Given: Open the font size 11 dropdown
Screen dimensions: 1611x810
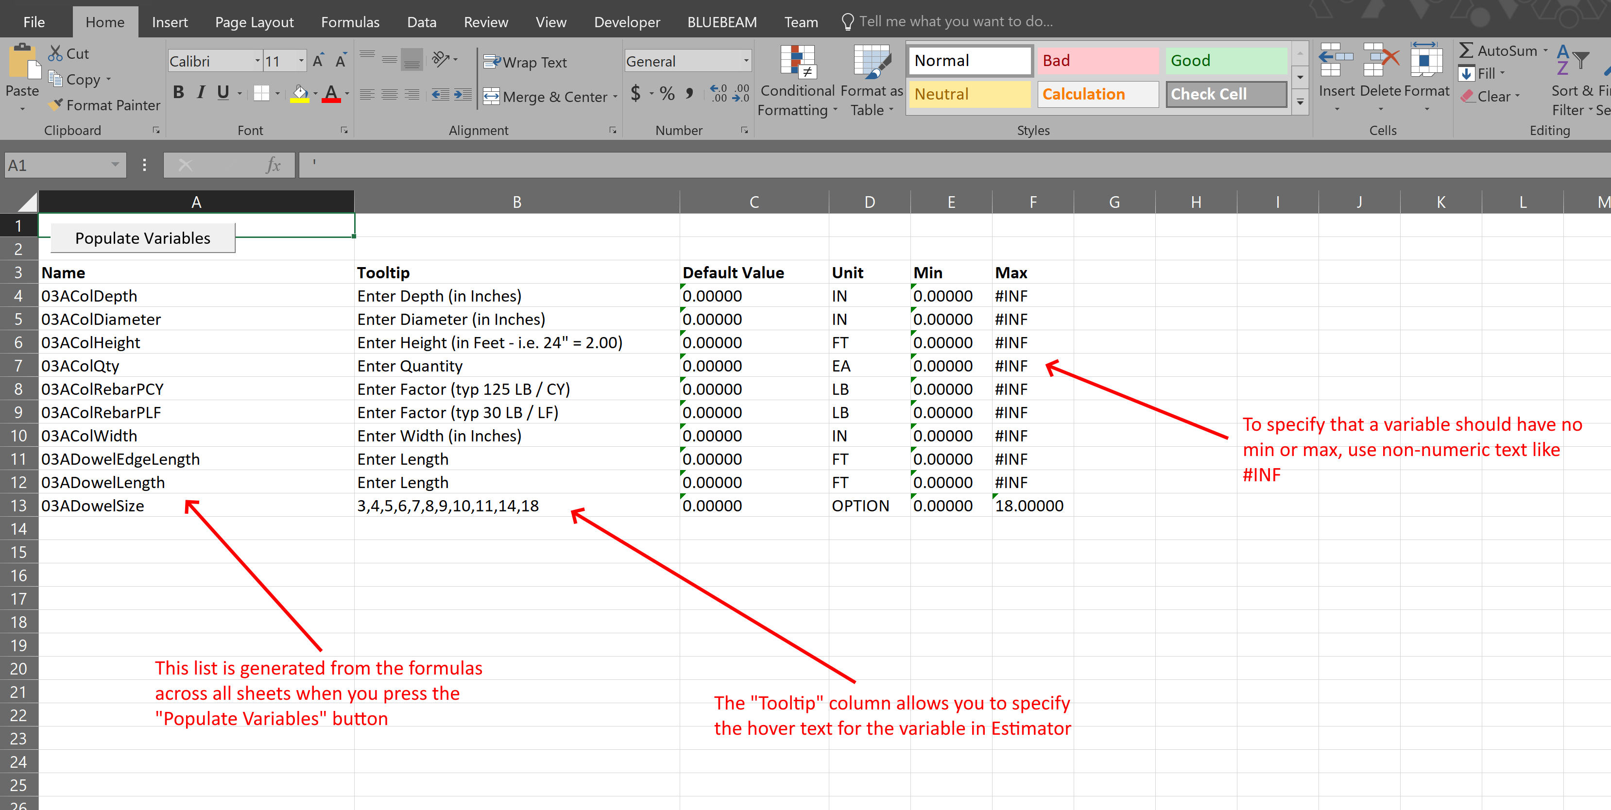Looking at the screenshot, I should pyautogui.click(x=301, y=61).
